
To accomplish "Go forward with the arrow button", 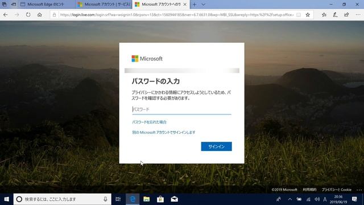I will [17, 15].
